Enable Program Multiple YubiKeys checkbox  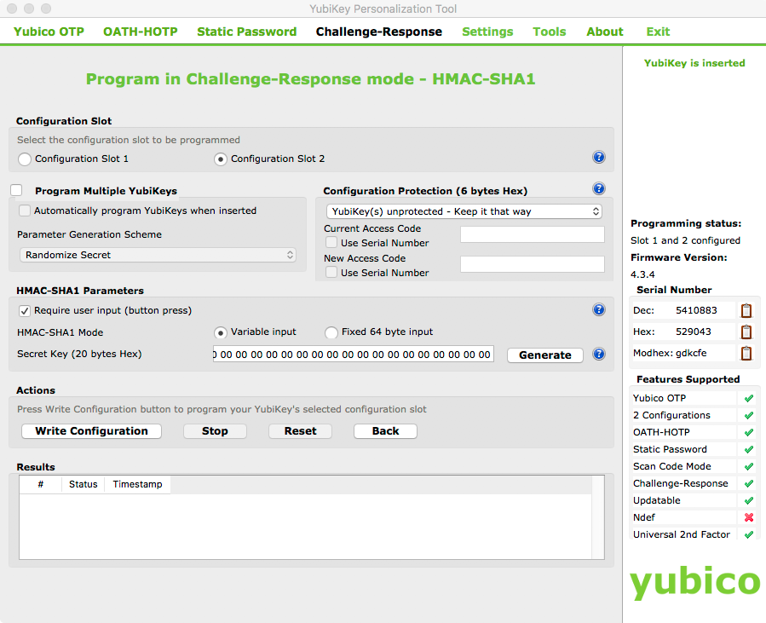[16, 190]
